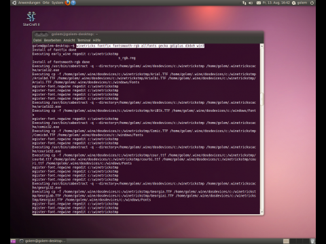Image resolution: width=326 pixels, height=244 pixels.
Task: Open the Anwendungen menu
Action: (29, 3)
